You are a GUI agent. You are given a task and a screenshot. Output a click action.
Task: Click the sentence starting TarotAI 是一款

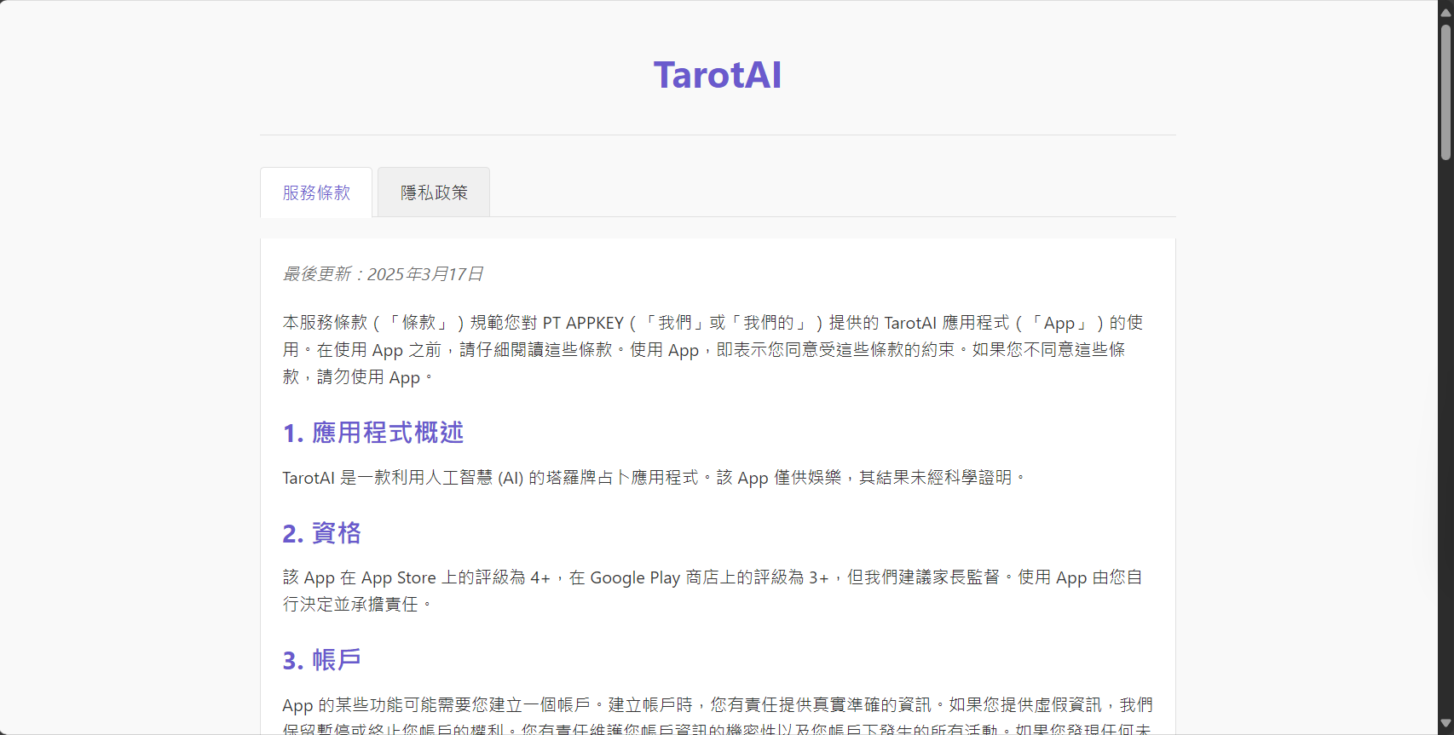(x=655, y=478)
